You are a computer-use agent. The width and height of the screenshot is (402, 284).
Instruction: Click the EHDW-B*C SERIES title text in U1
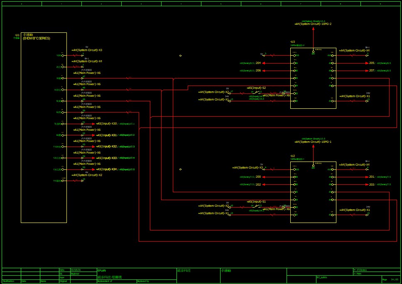(36, 38)
